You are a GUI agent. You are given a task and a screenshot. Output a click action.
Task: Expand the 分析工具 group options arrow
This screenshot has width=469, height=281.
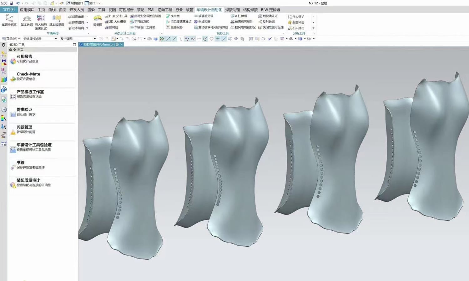click(x=314, y=33)
